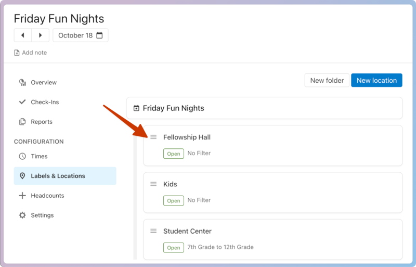416x267 pixels.
Task: Click the Open badge for Fellowship Hall
Action: 173,154
